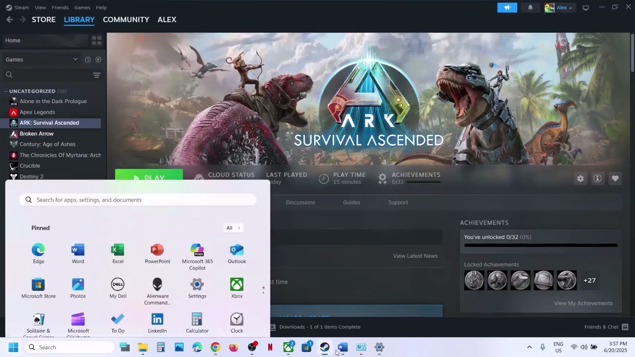Show ready-to-play games only icon
Viewport: 635px width, 357px height.
(98, 59)
